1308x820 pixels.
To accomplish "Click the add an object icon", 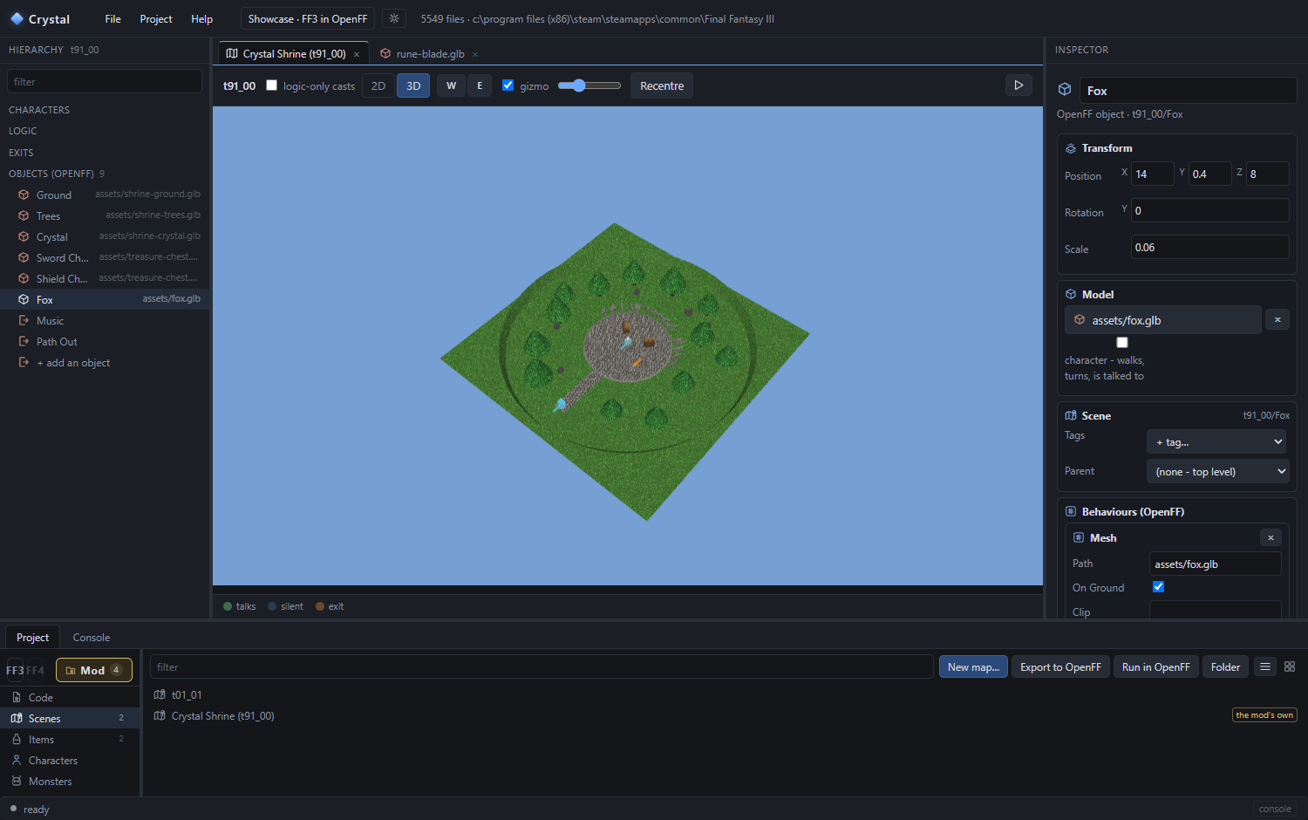I will [x=24, y=362].
